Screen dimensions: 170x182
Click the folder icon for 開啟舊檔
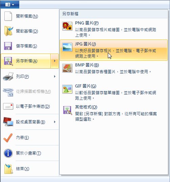[8, 31]
